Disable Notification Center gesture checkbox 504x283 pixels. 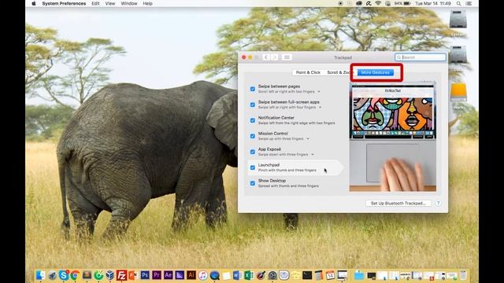252,120
